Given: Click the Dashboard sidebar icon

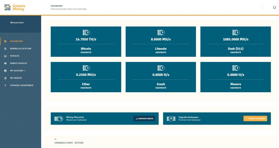Looking at the screenshot, I should point(5,41).
